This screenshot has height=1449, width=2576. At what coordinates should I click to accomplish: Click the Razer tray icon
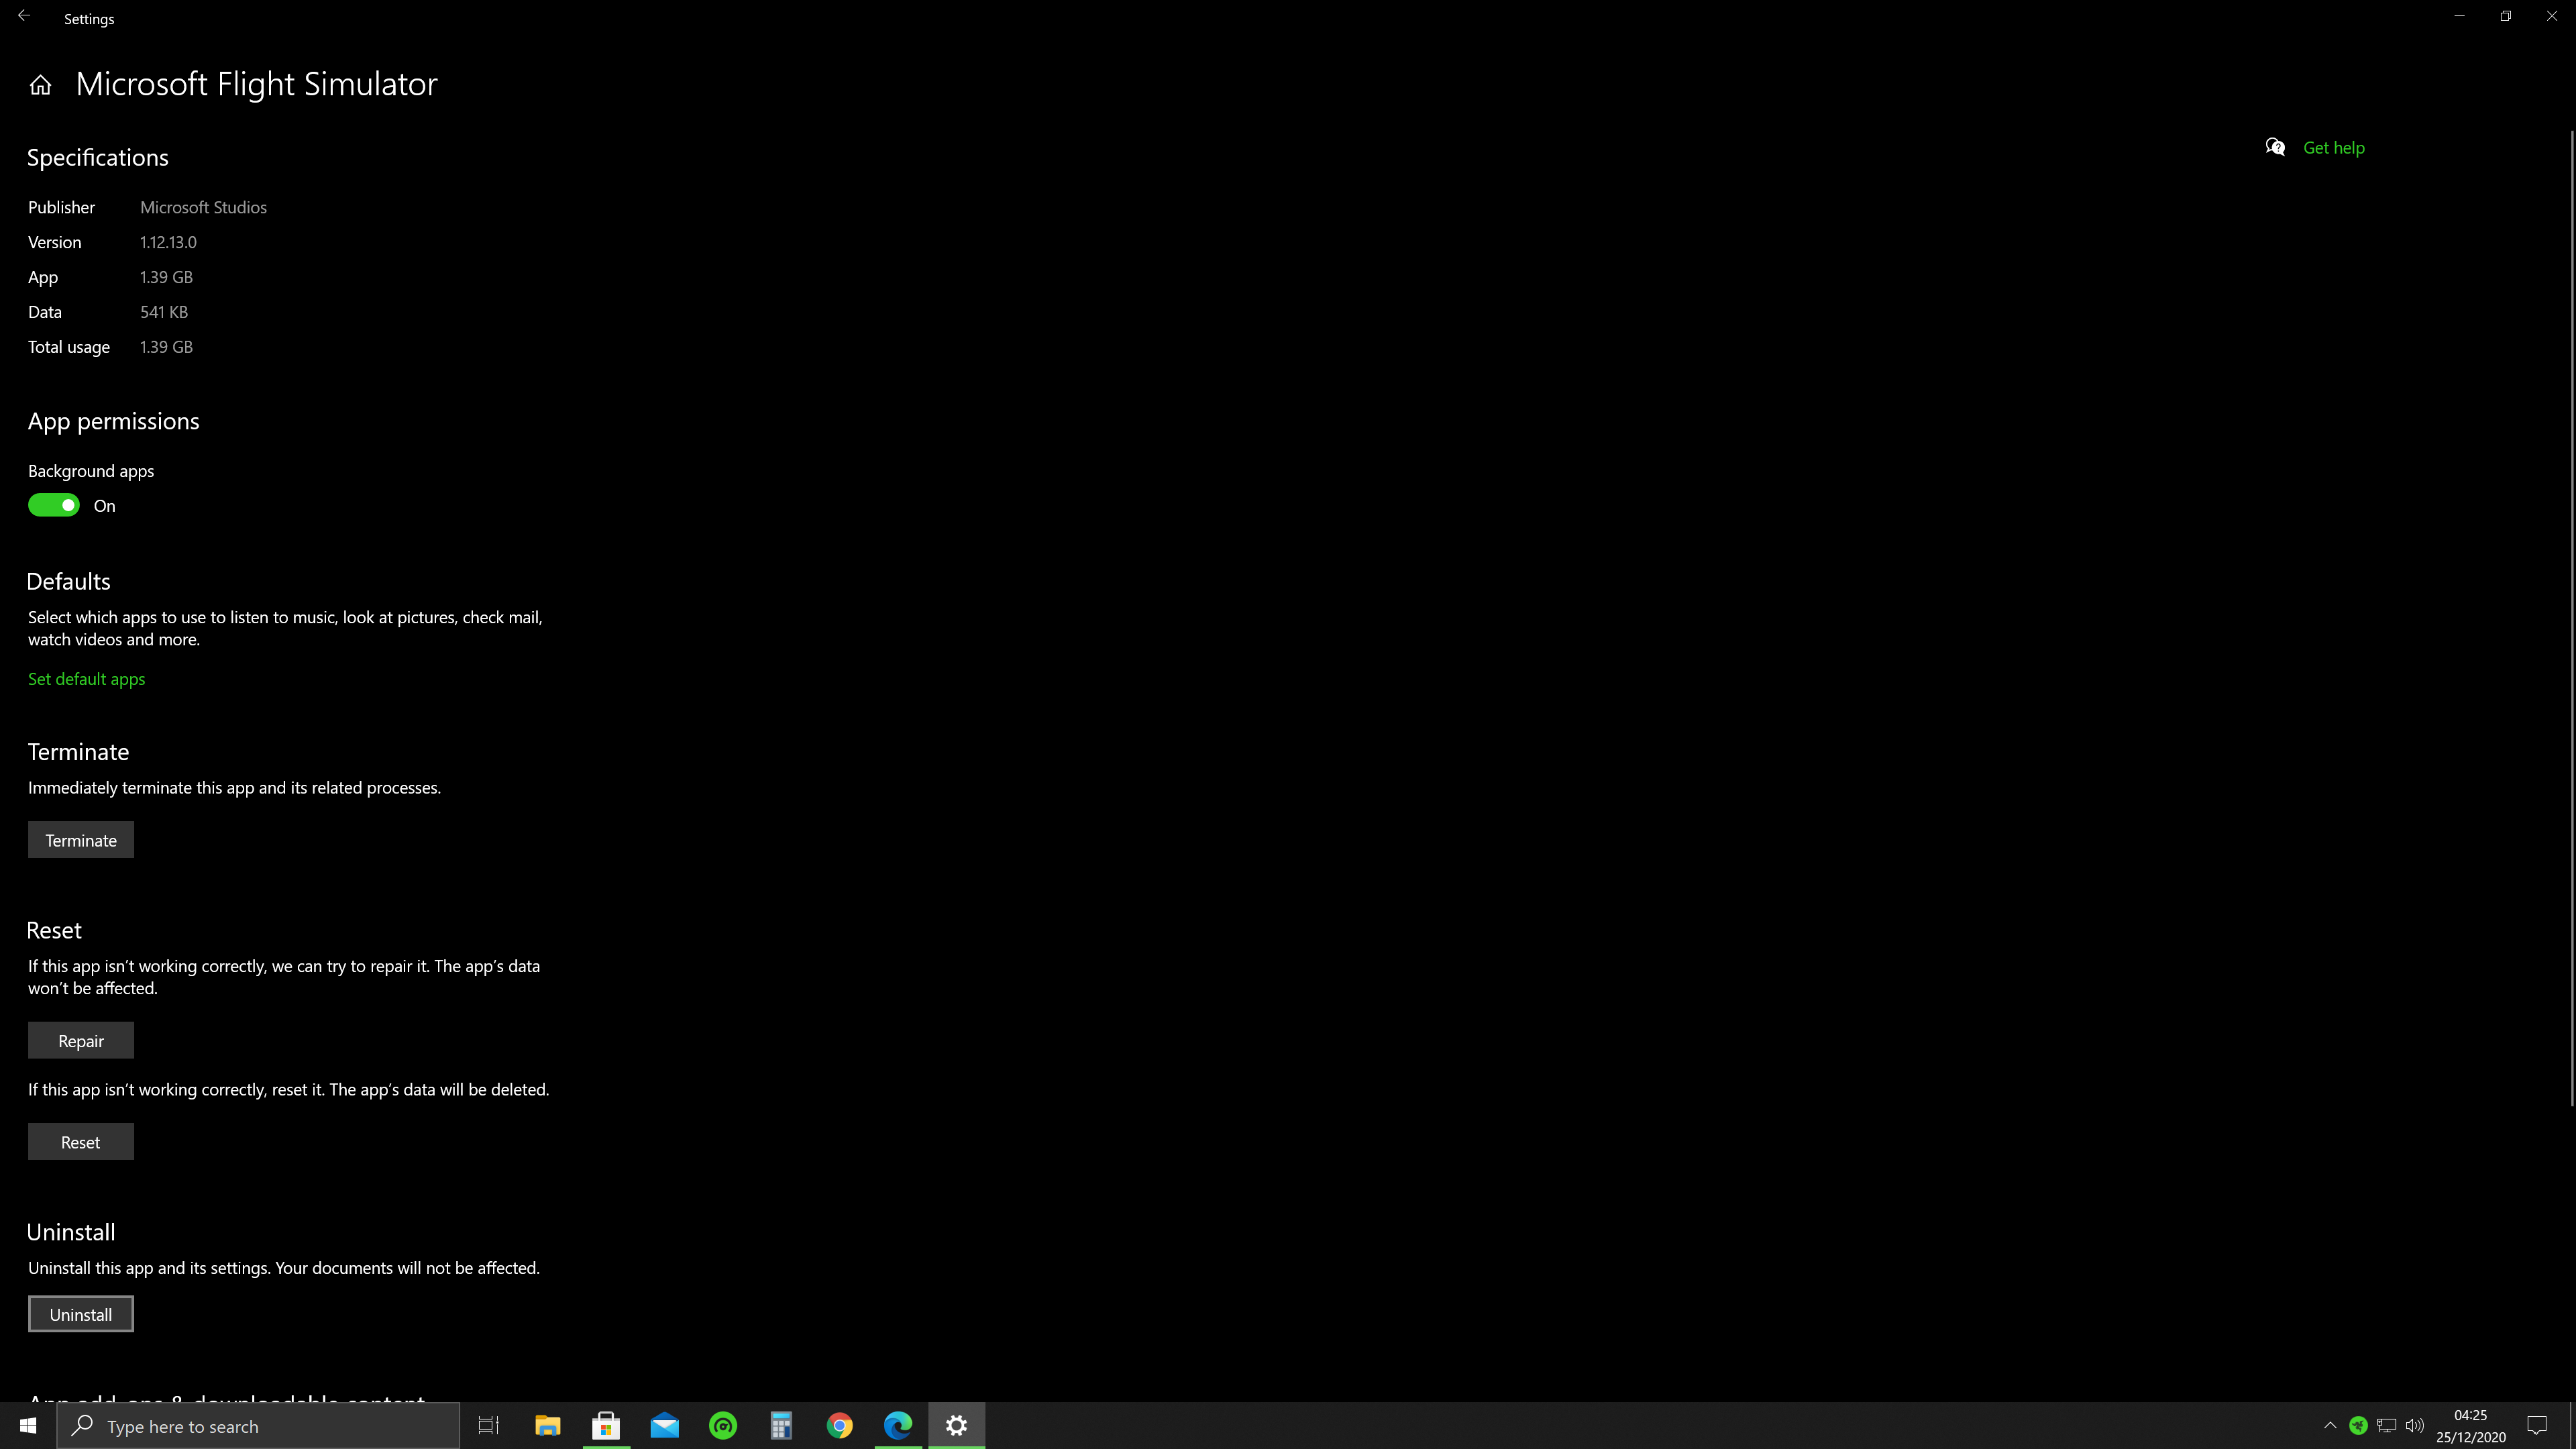(2358, 1425)
